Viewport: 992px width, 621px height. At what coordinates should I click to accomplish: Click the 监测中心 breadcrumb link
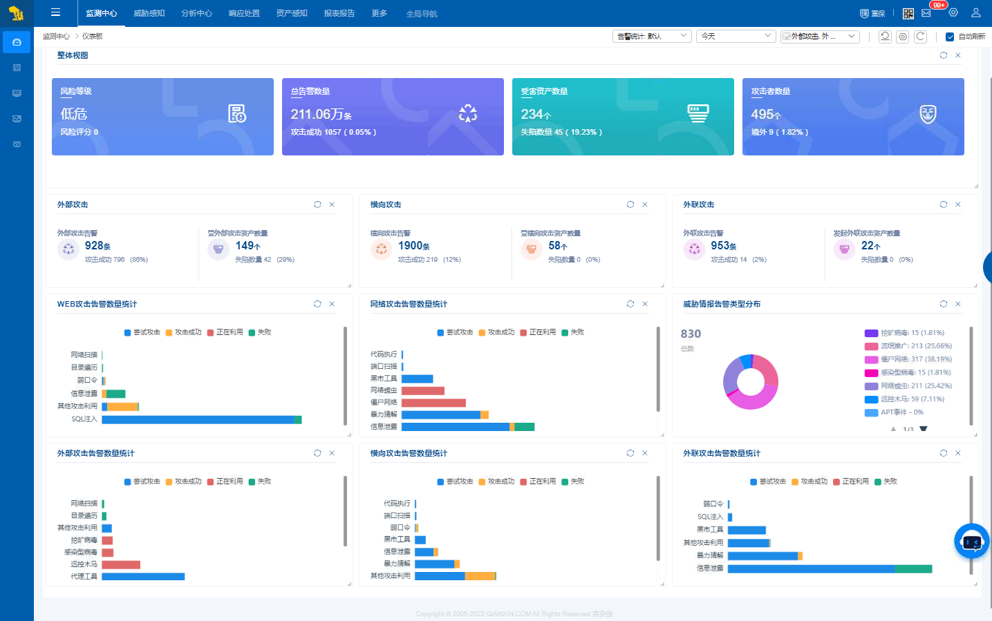pyautogui.click(x=55, y=37)
